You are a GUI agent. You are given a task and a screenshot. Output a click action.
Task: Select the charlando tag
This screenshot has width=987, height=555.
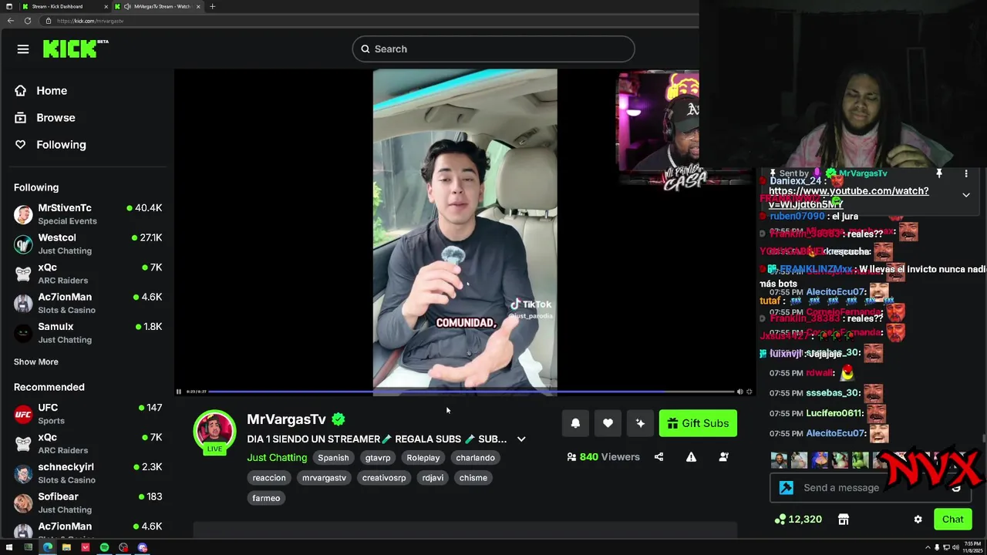coord(475,458)
